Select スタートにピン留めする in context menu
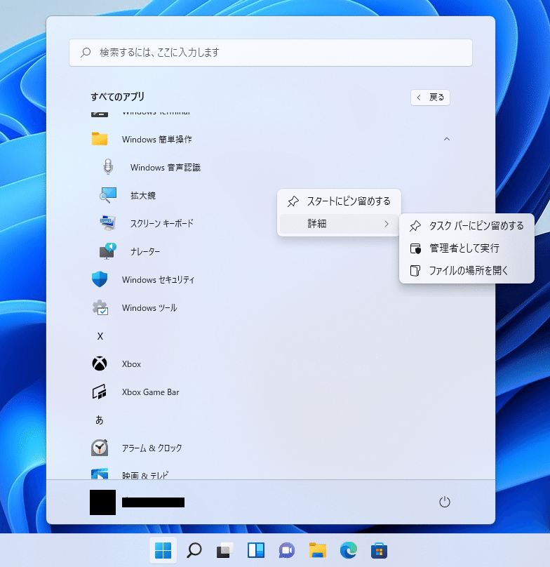 tap(339, 201)
